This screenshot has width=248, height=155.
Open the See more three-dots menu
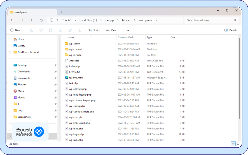[127, 30]
